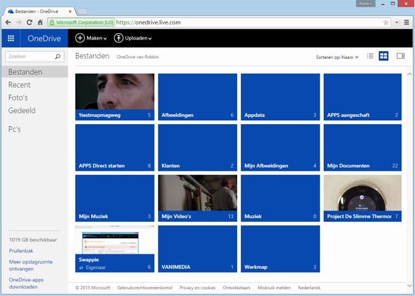415x296 pixels.
Task: Click in the Zoeken search field
Action: 30,56
